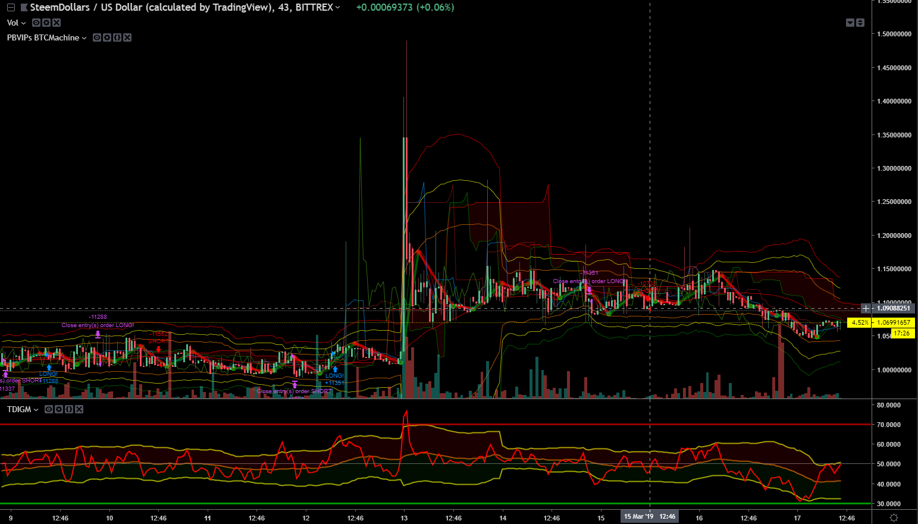Expand the Vol indicator dropdown arrow

pyautogui.click(x=24, y=23)
